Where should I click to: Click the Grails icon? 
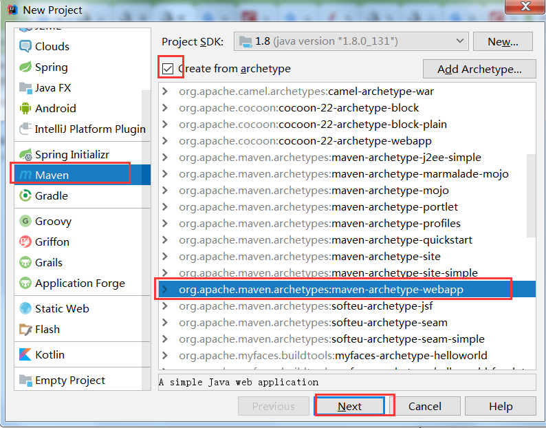tap(25, 262)
